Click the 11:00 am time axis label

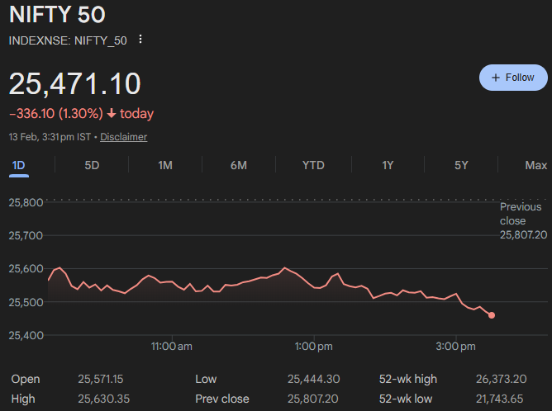[x=172, y=346]
